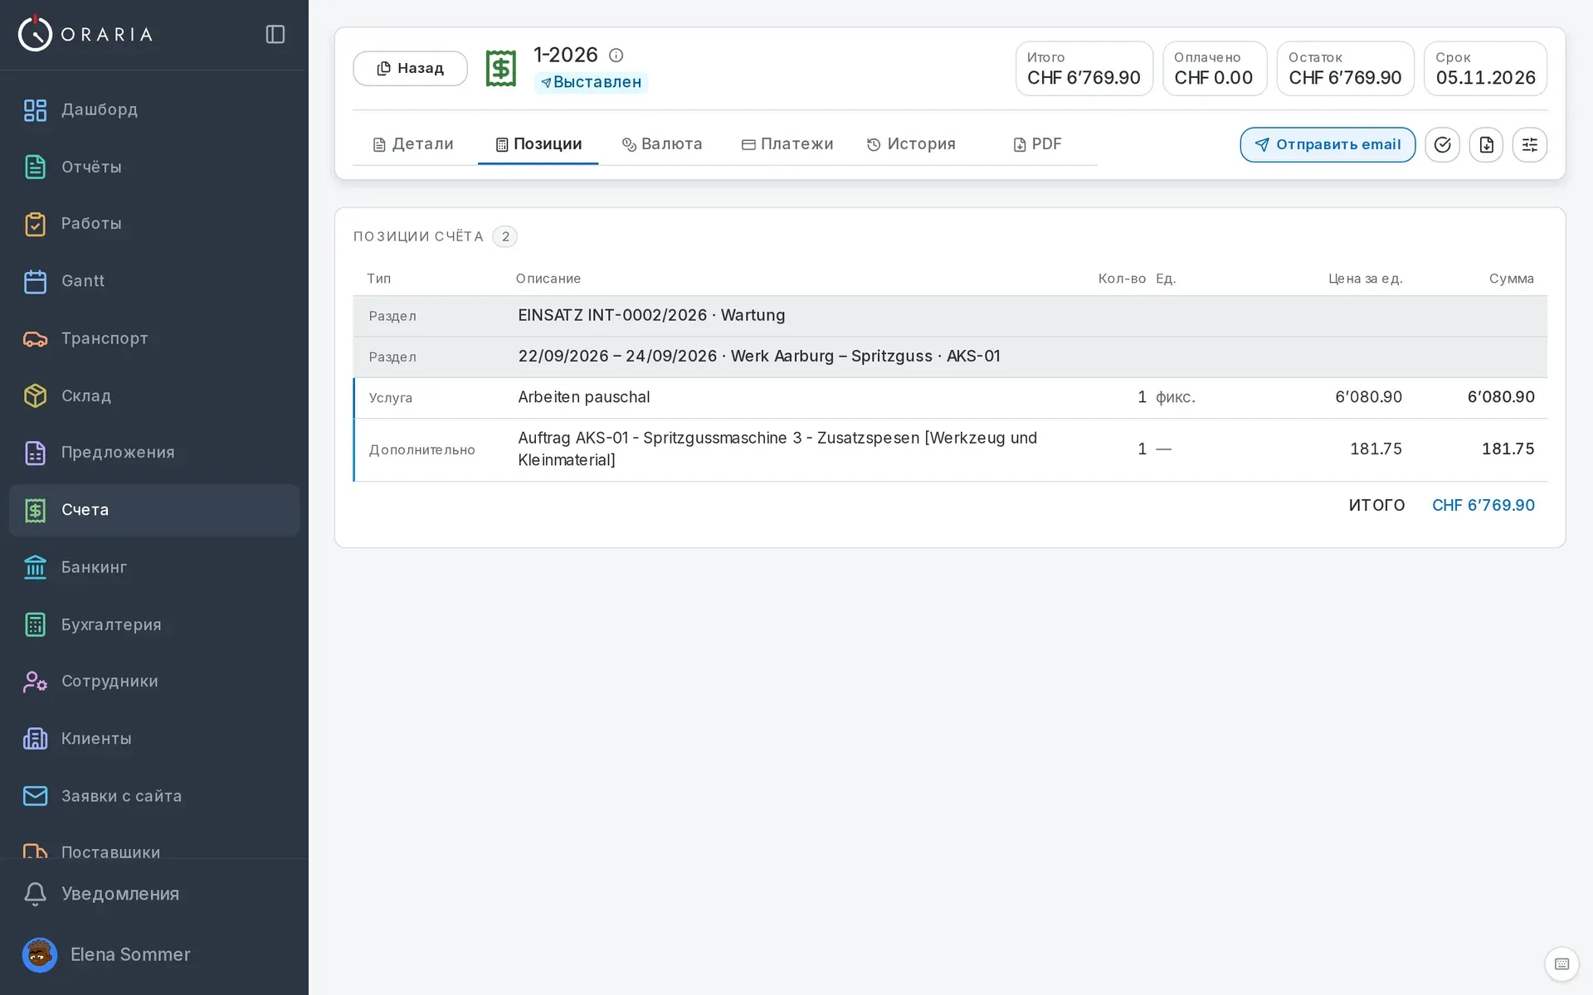Screen dimensions: 1593x995
Task: Click the Срок 05.11.2026 card
Action: click(1485, 68)
